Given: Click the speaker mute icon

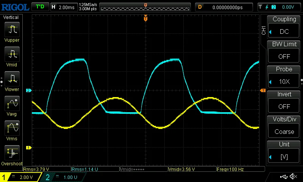Looking at the screenshot, I should click(x=293, y=177).
